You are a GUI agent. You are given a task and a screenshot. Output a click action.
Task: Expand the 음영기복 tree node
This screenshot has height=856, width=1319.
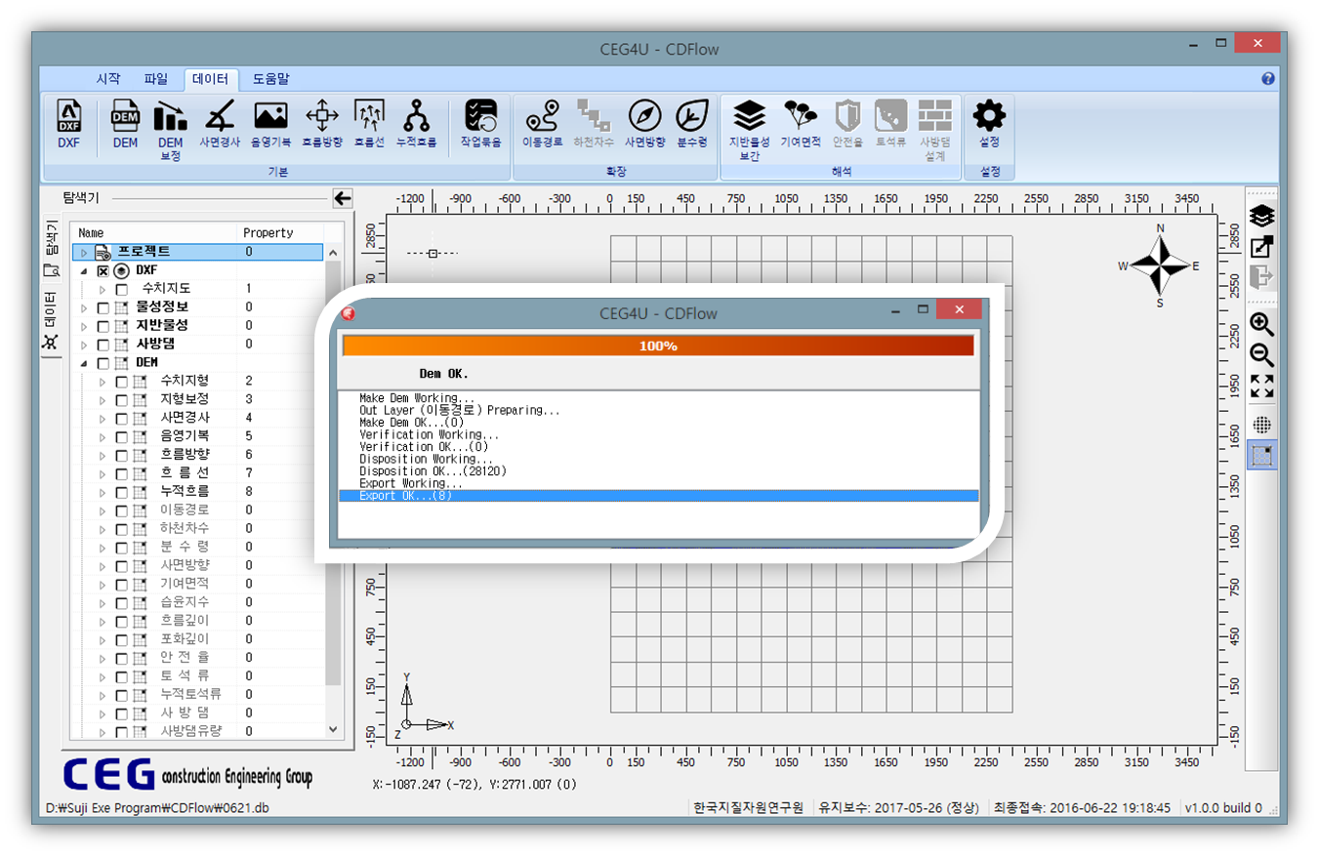(x=102, y=436)
